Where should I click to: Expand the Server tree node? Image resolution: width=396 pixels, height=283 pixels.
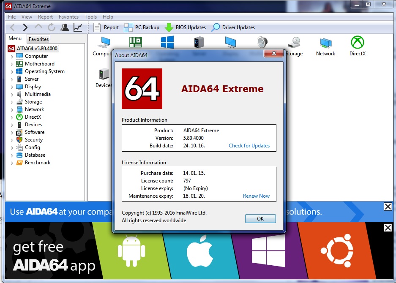pos(12,79)
